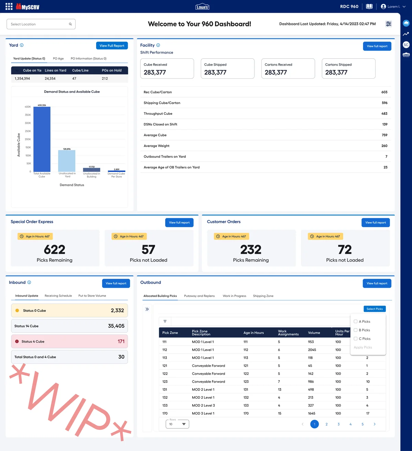Click Unallocated in Building chart bar
The width and height of the screenshot is (412, 451).
[92, 170]
